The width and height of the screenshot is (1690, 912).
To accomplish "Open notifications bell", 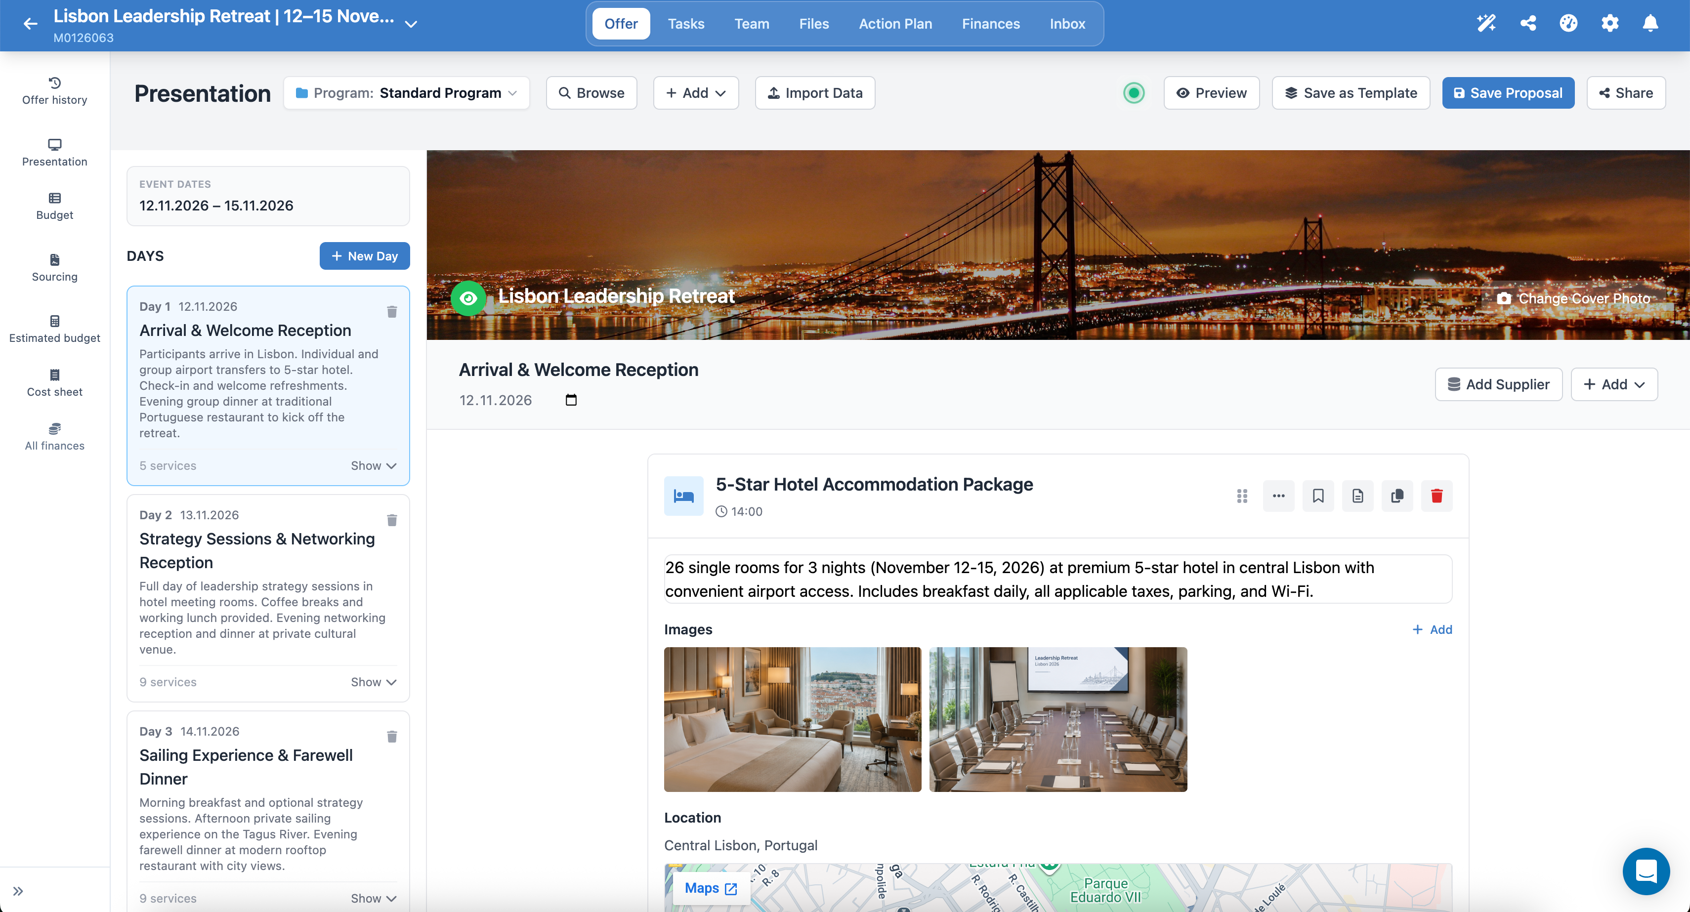I will [x=1650, y=24].
